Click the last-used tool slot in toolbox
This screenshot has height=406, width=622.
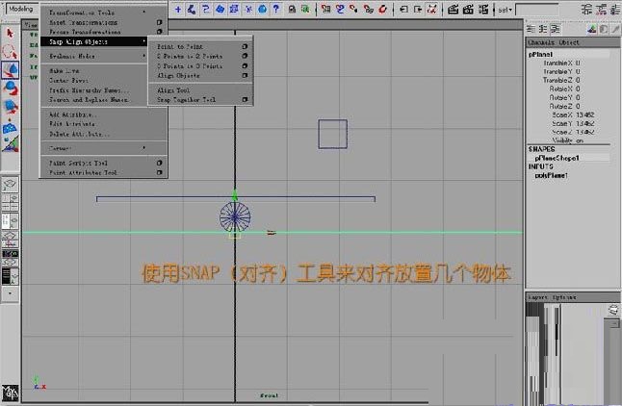coord(10,144)
